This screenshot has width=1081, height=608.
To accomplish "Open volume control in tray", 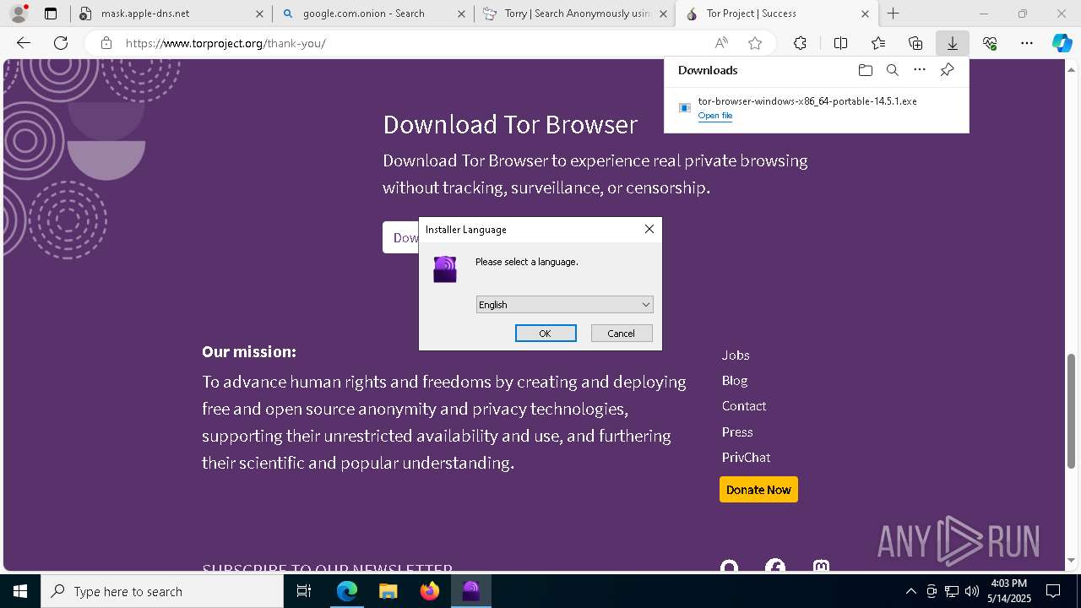I will click(971, 591).
